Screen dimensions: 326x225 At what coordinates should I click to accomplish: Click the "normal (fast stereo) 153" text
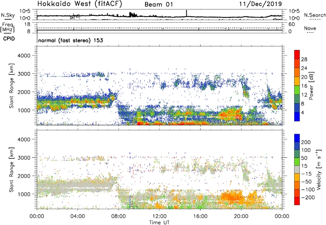[x=70, y=40]
